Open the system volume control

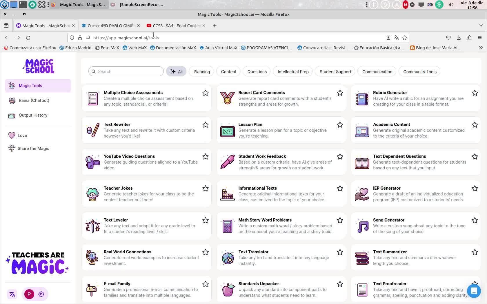(x=451, y=5)
